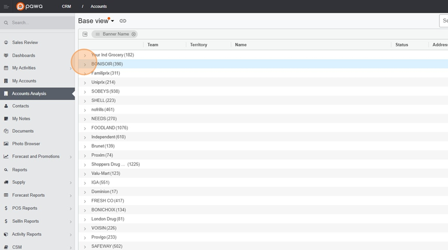Click the Activity Reports icon
Viewport: 448px width, 250px height.
pos(6,234)
